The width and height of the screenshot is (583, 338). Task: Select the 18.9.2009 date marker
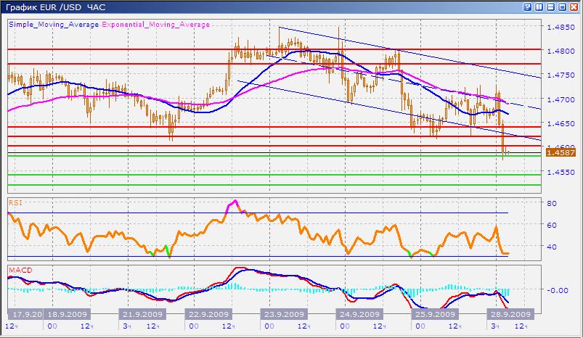pyautogui.click(x=67, y=315)
